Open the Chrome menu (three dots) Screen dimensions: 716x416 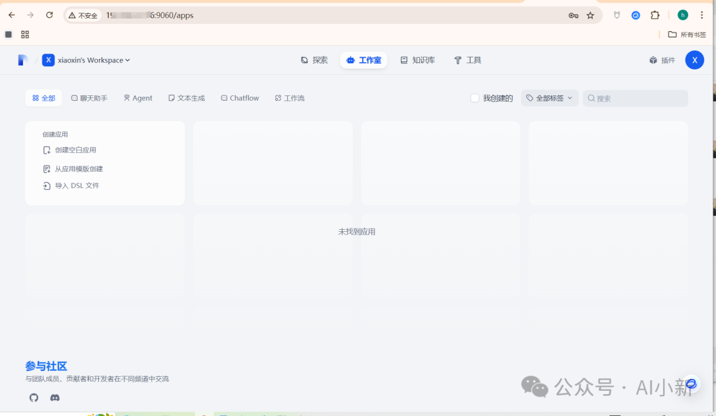[x=702, y=15]
